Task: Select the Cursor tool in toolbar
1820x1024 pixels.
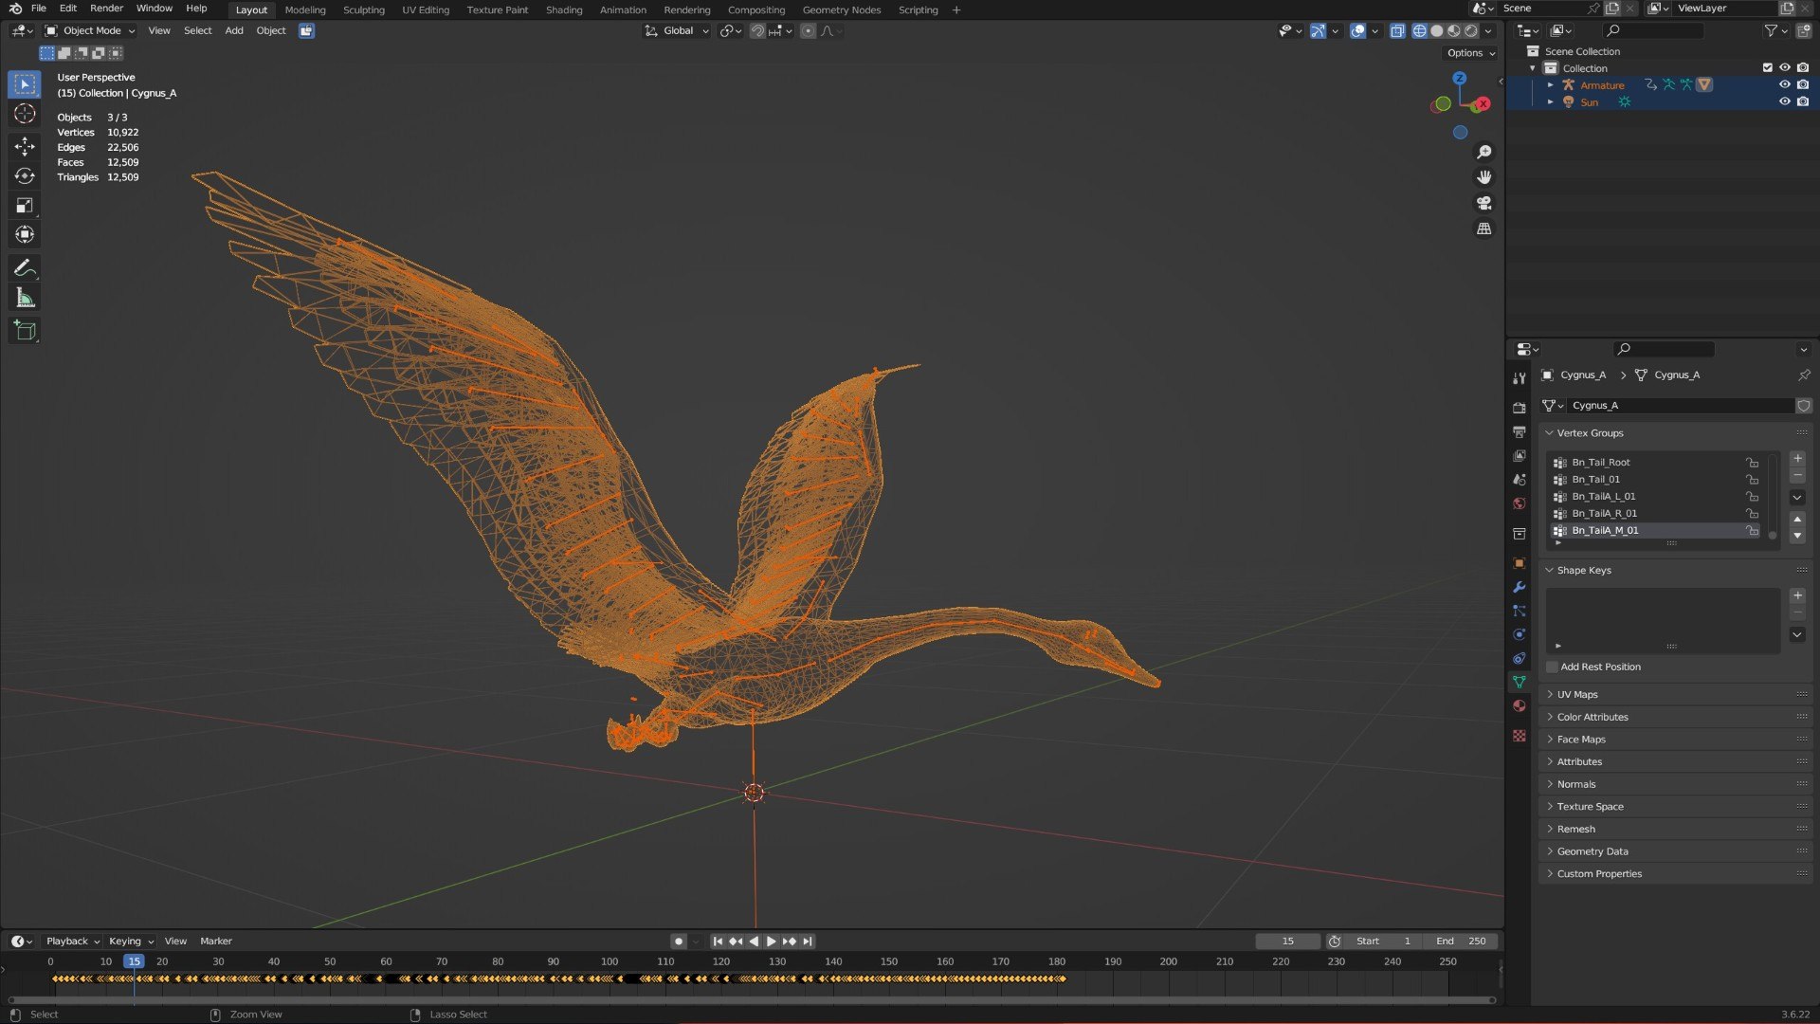Action: tap(25, 114)
